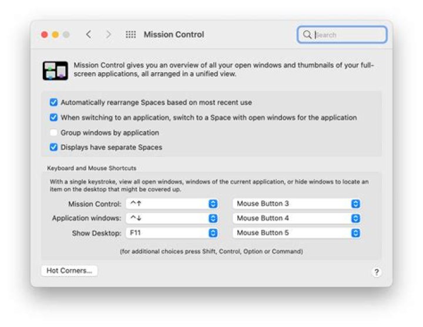Click the Keyboard and Mouse Shortcuts heading
The image size is (423, 327).
92,168
